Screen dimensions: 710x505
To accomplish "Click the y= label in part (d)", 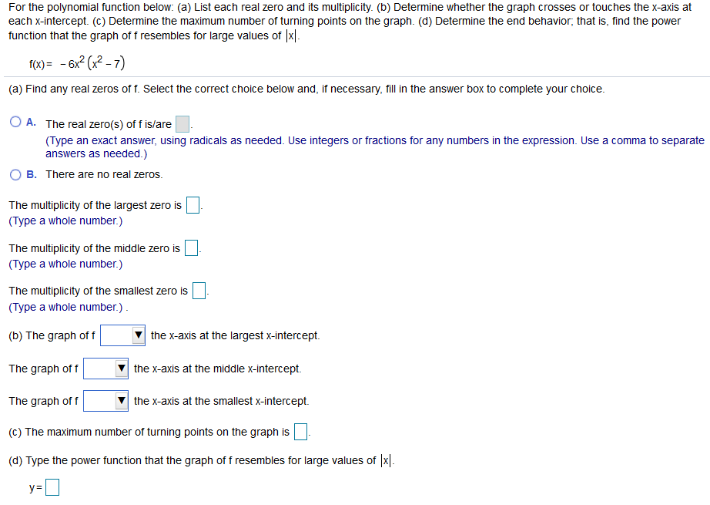I will click(x=32, y=486).
